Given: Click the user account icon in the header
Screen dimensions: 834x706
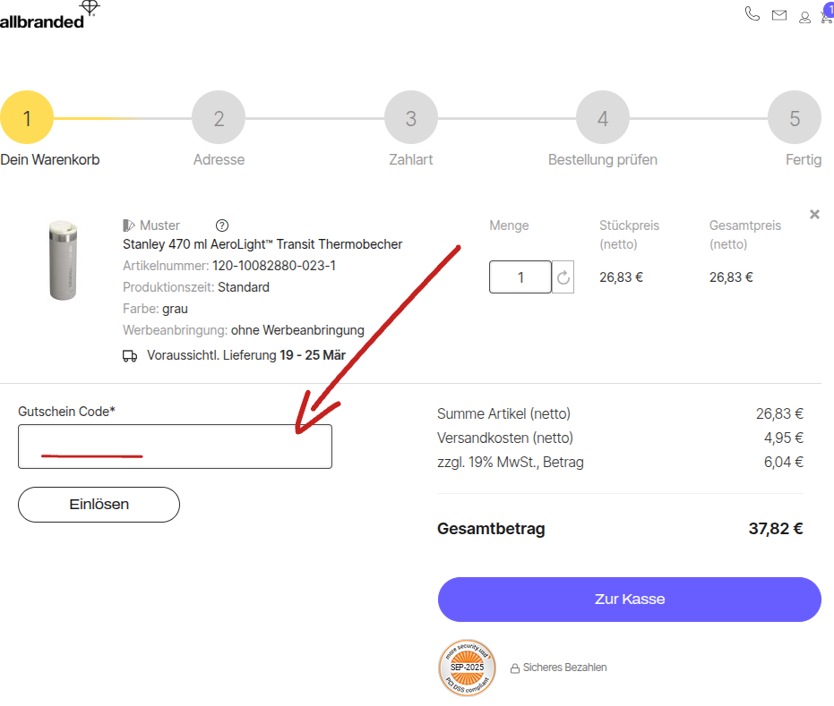Looking at the screenshot, I should [804, 16].
